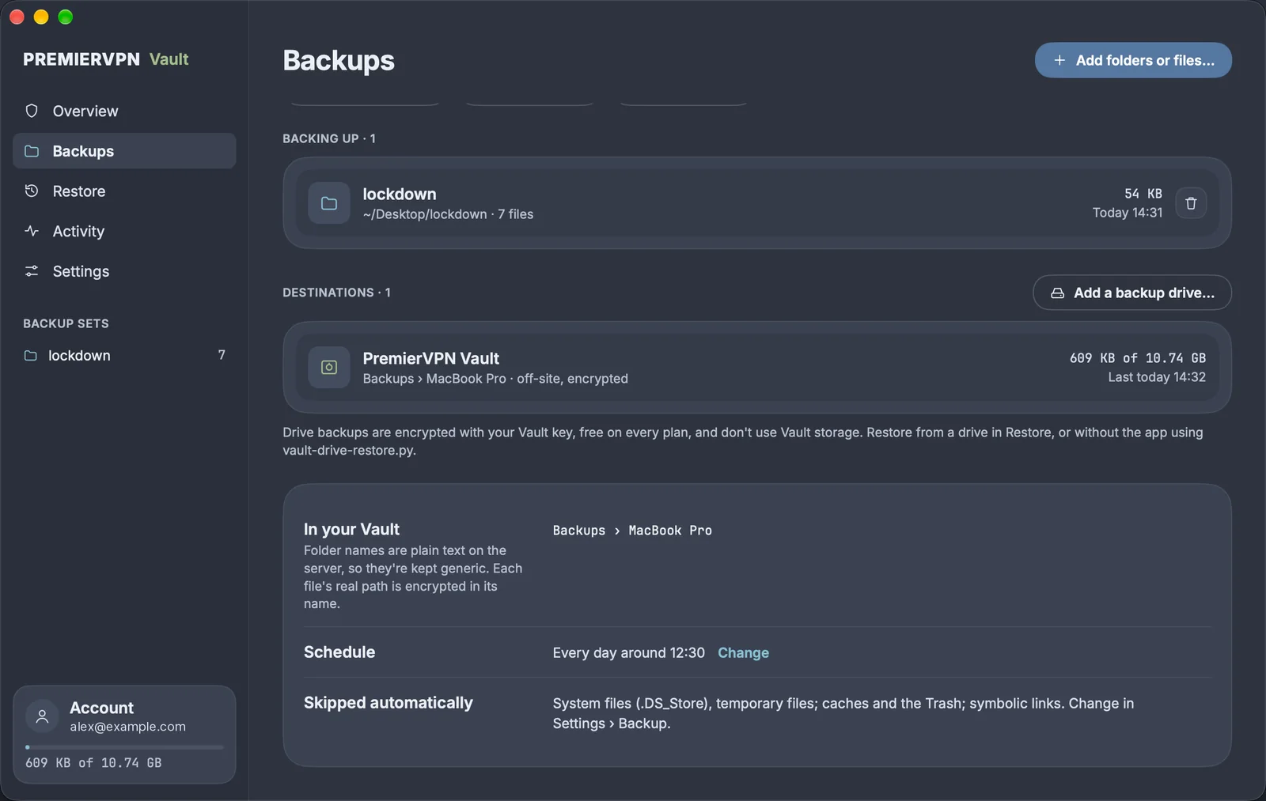This screenshot has height=801, width=1266.
Task: Open the Overview shield icon
Action: (32, 111)
